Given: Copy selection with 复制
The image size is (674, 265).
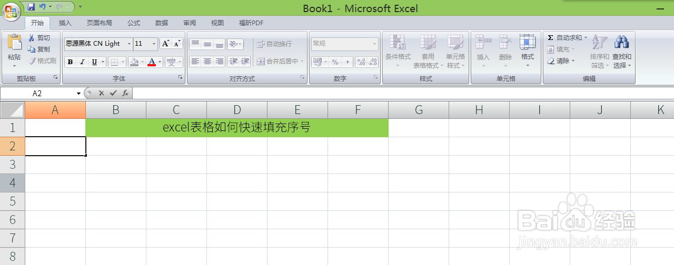Looking at the screenshot, I should tap(40, 49).
